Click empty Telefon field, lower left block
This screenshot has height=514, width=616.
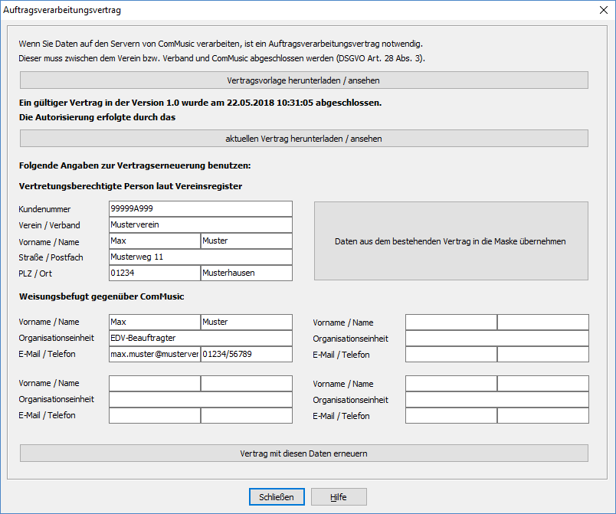246,415
